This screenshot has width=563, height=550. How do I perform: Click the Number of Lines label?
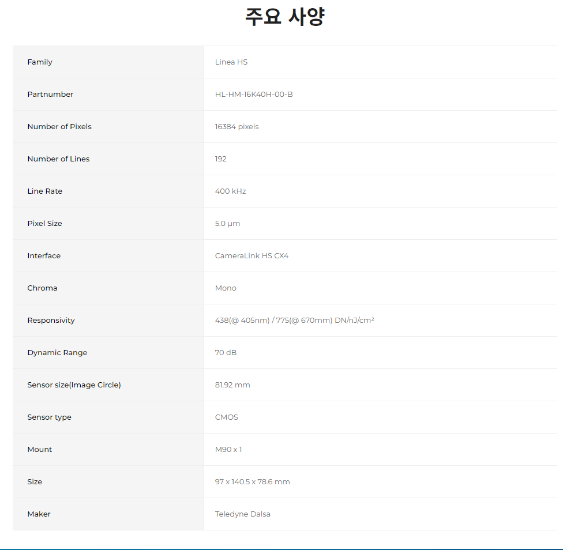click(58, 159)
